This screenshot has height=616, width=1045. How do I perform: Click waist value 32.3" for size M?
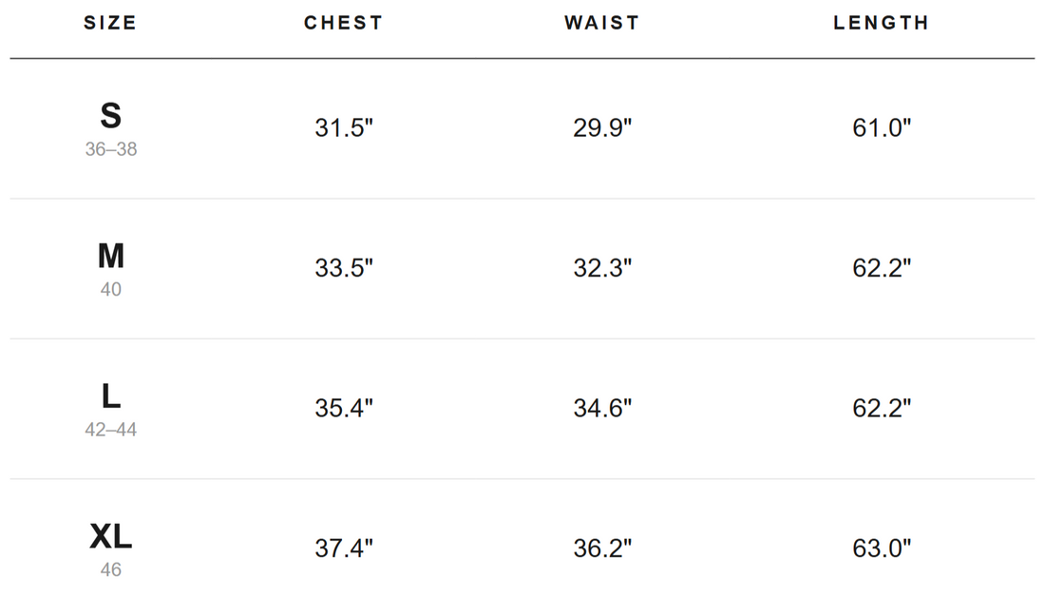[602, 268]
